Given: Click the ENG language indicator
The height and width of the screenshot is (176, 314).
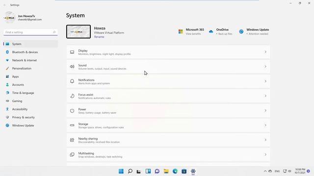Looking at the screenshot, I should coord(277,171).
